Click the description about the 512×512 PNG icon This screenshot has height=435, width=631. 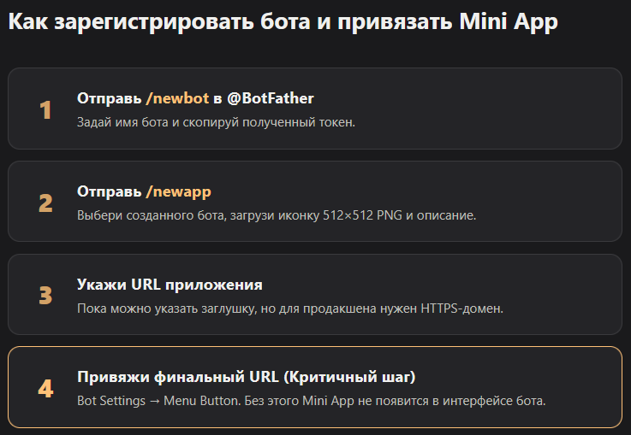pos(277,215)
